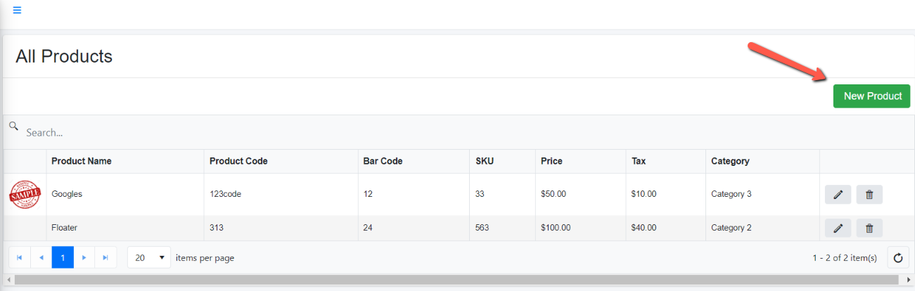Refresh the products grid
The width and height of the screenshot is (915, 291).
pyautogui.click(x=898, y=258)
